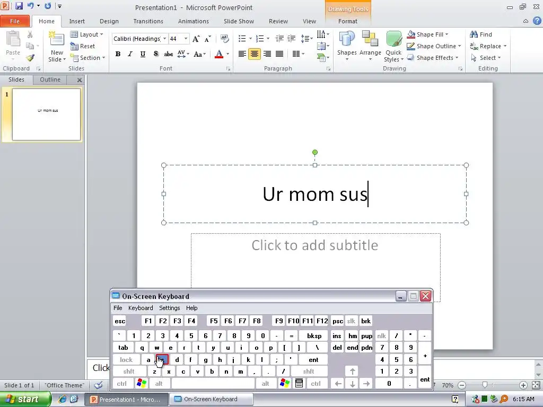Image resolution: width=543 pixels, height=407 pixels.
Task: Click the up arrow key on the On-Screen Keyboard
Action: [352, 371]
